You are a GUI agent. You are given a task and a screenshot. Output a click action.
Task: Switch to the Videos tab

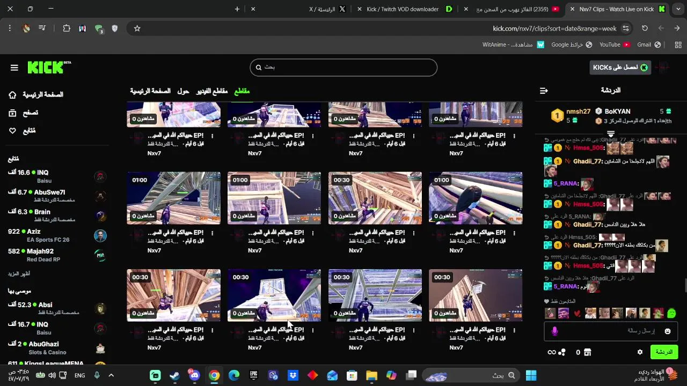click(x=212, y=91)
